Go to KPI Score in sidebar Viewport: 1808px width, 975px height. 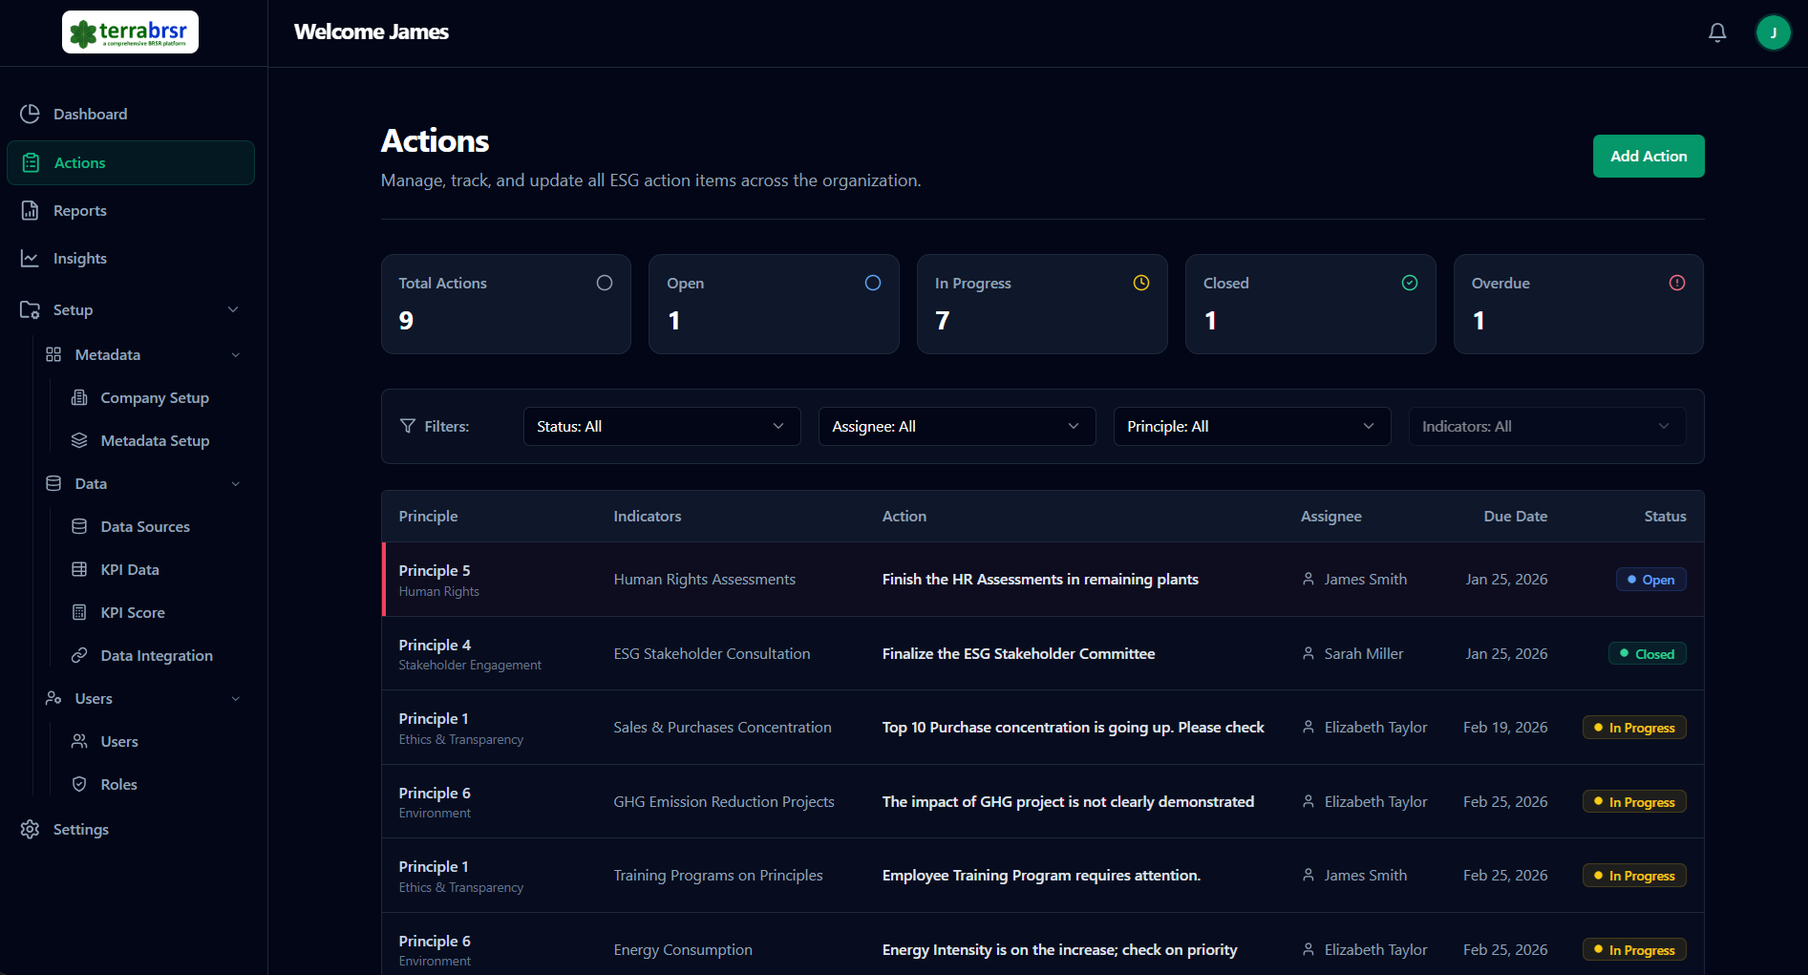point(133,612)
